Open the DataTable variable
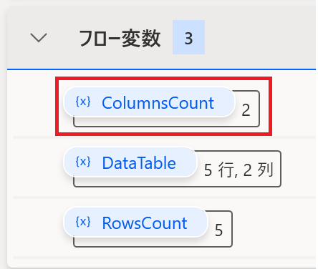This screenshot has width=318, height=269. click(130, 162)
